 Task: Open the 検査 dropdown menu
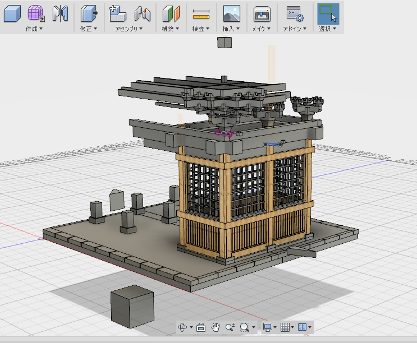tap(201, 29)
